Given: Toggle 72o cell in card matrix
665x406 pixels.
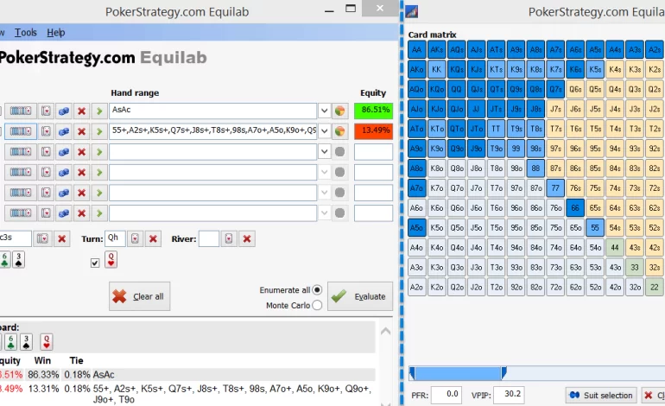Looking at the screenshot, I should point(555,287).
